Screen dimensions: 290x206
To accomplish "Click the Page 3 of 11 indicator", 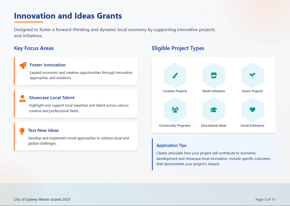I will pos(265,199).
